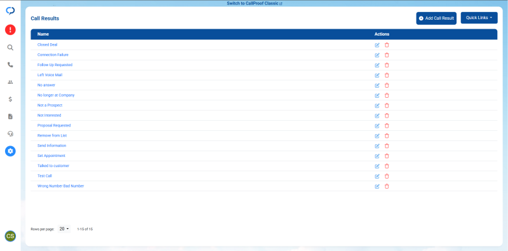Open the Remove from List name link
Screen dimensions: 508x251
tap(52, 135)
